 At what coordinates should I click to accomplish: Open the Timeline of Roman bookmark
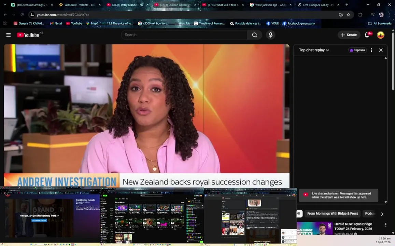tap(209, 23)
